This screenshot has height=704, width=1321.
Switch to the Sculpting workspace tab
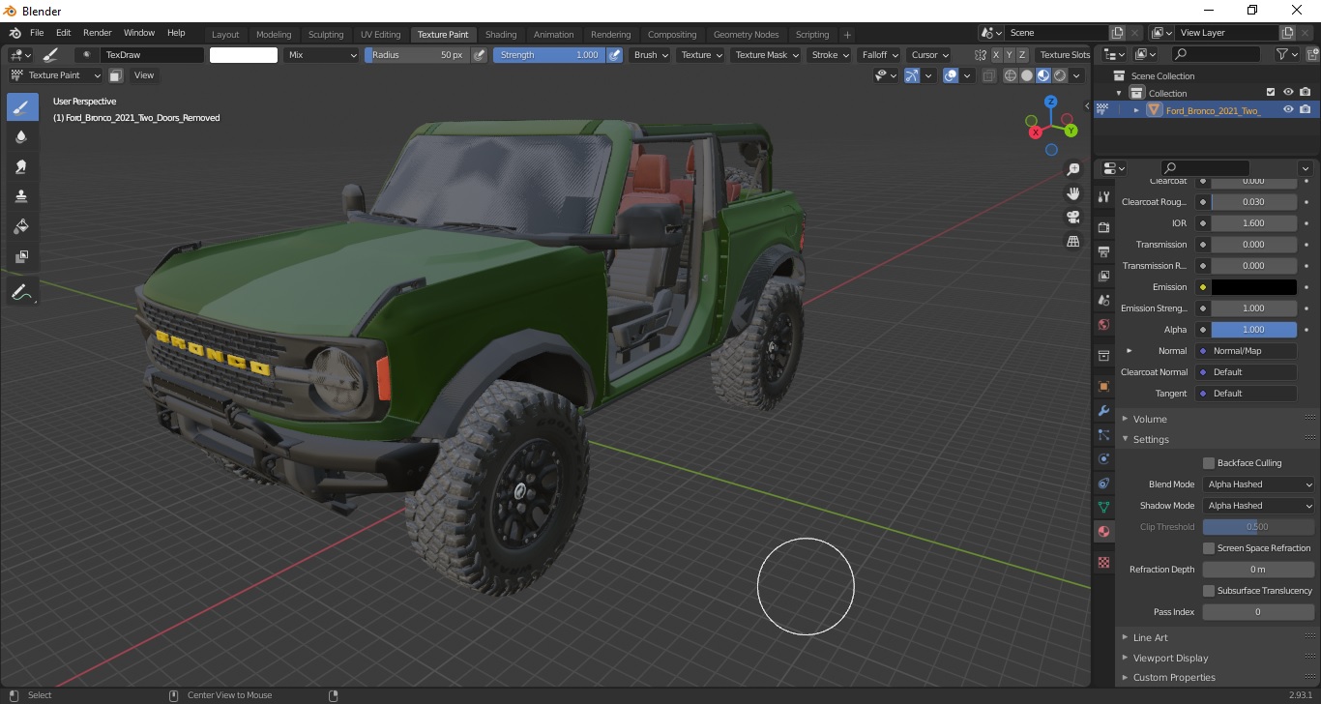(326, 35)
